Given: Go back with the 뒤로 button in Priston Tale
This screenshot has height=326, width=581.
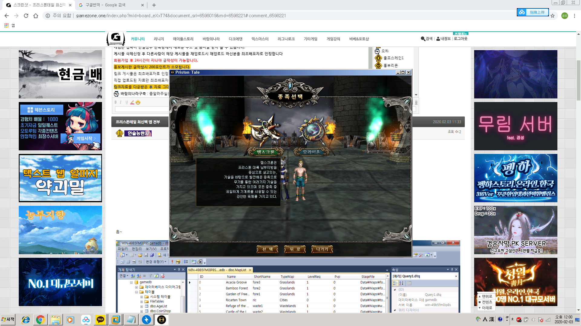Looking at the screenshot, I should tap(295, 249).
